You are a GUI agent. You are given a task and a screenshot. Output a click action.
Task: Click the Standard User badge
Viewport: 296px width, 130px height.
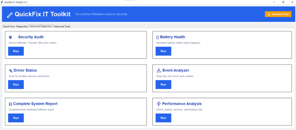tap(278, 14)
